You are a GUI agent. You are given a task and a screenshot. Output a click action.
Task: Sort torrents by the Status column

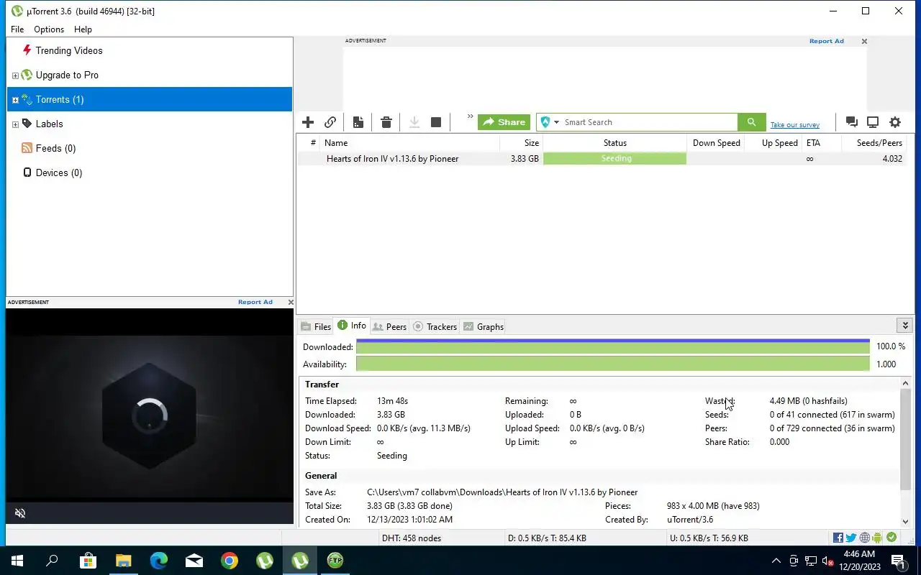coord(615,142)
